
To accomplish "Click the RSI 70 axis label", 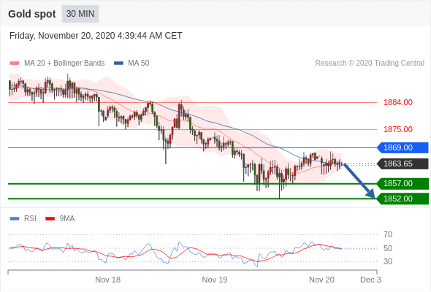I will (388, 234).
